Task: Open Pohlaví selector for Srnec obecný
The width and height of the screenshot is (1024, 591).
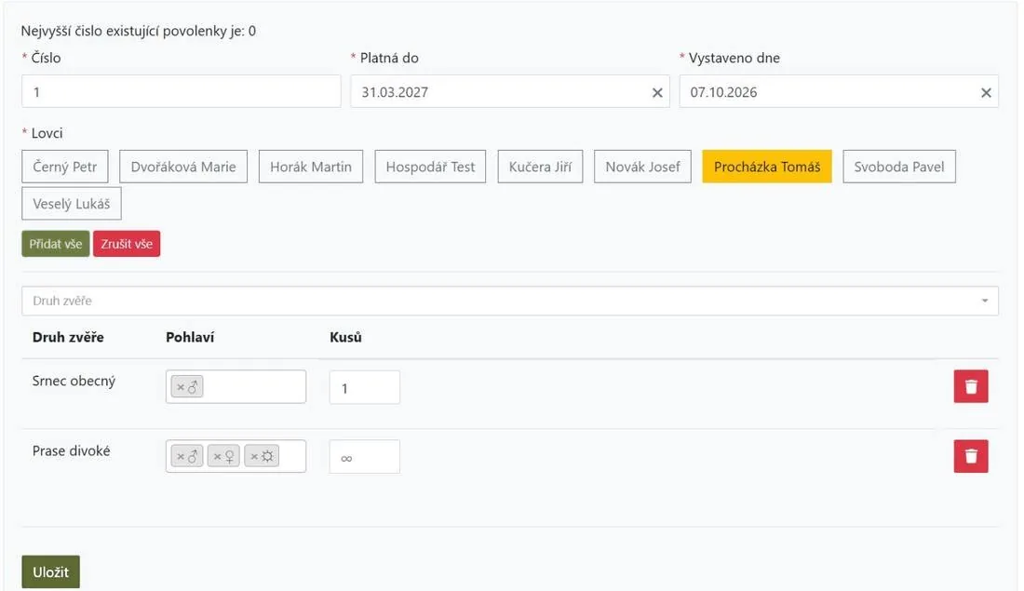Action: [x=236, y=386]
